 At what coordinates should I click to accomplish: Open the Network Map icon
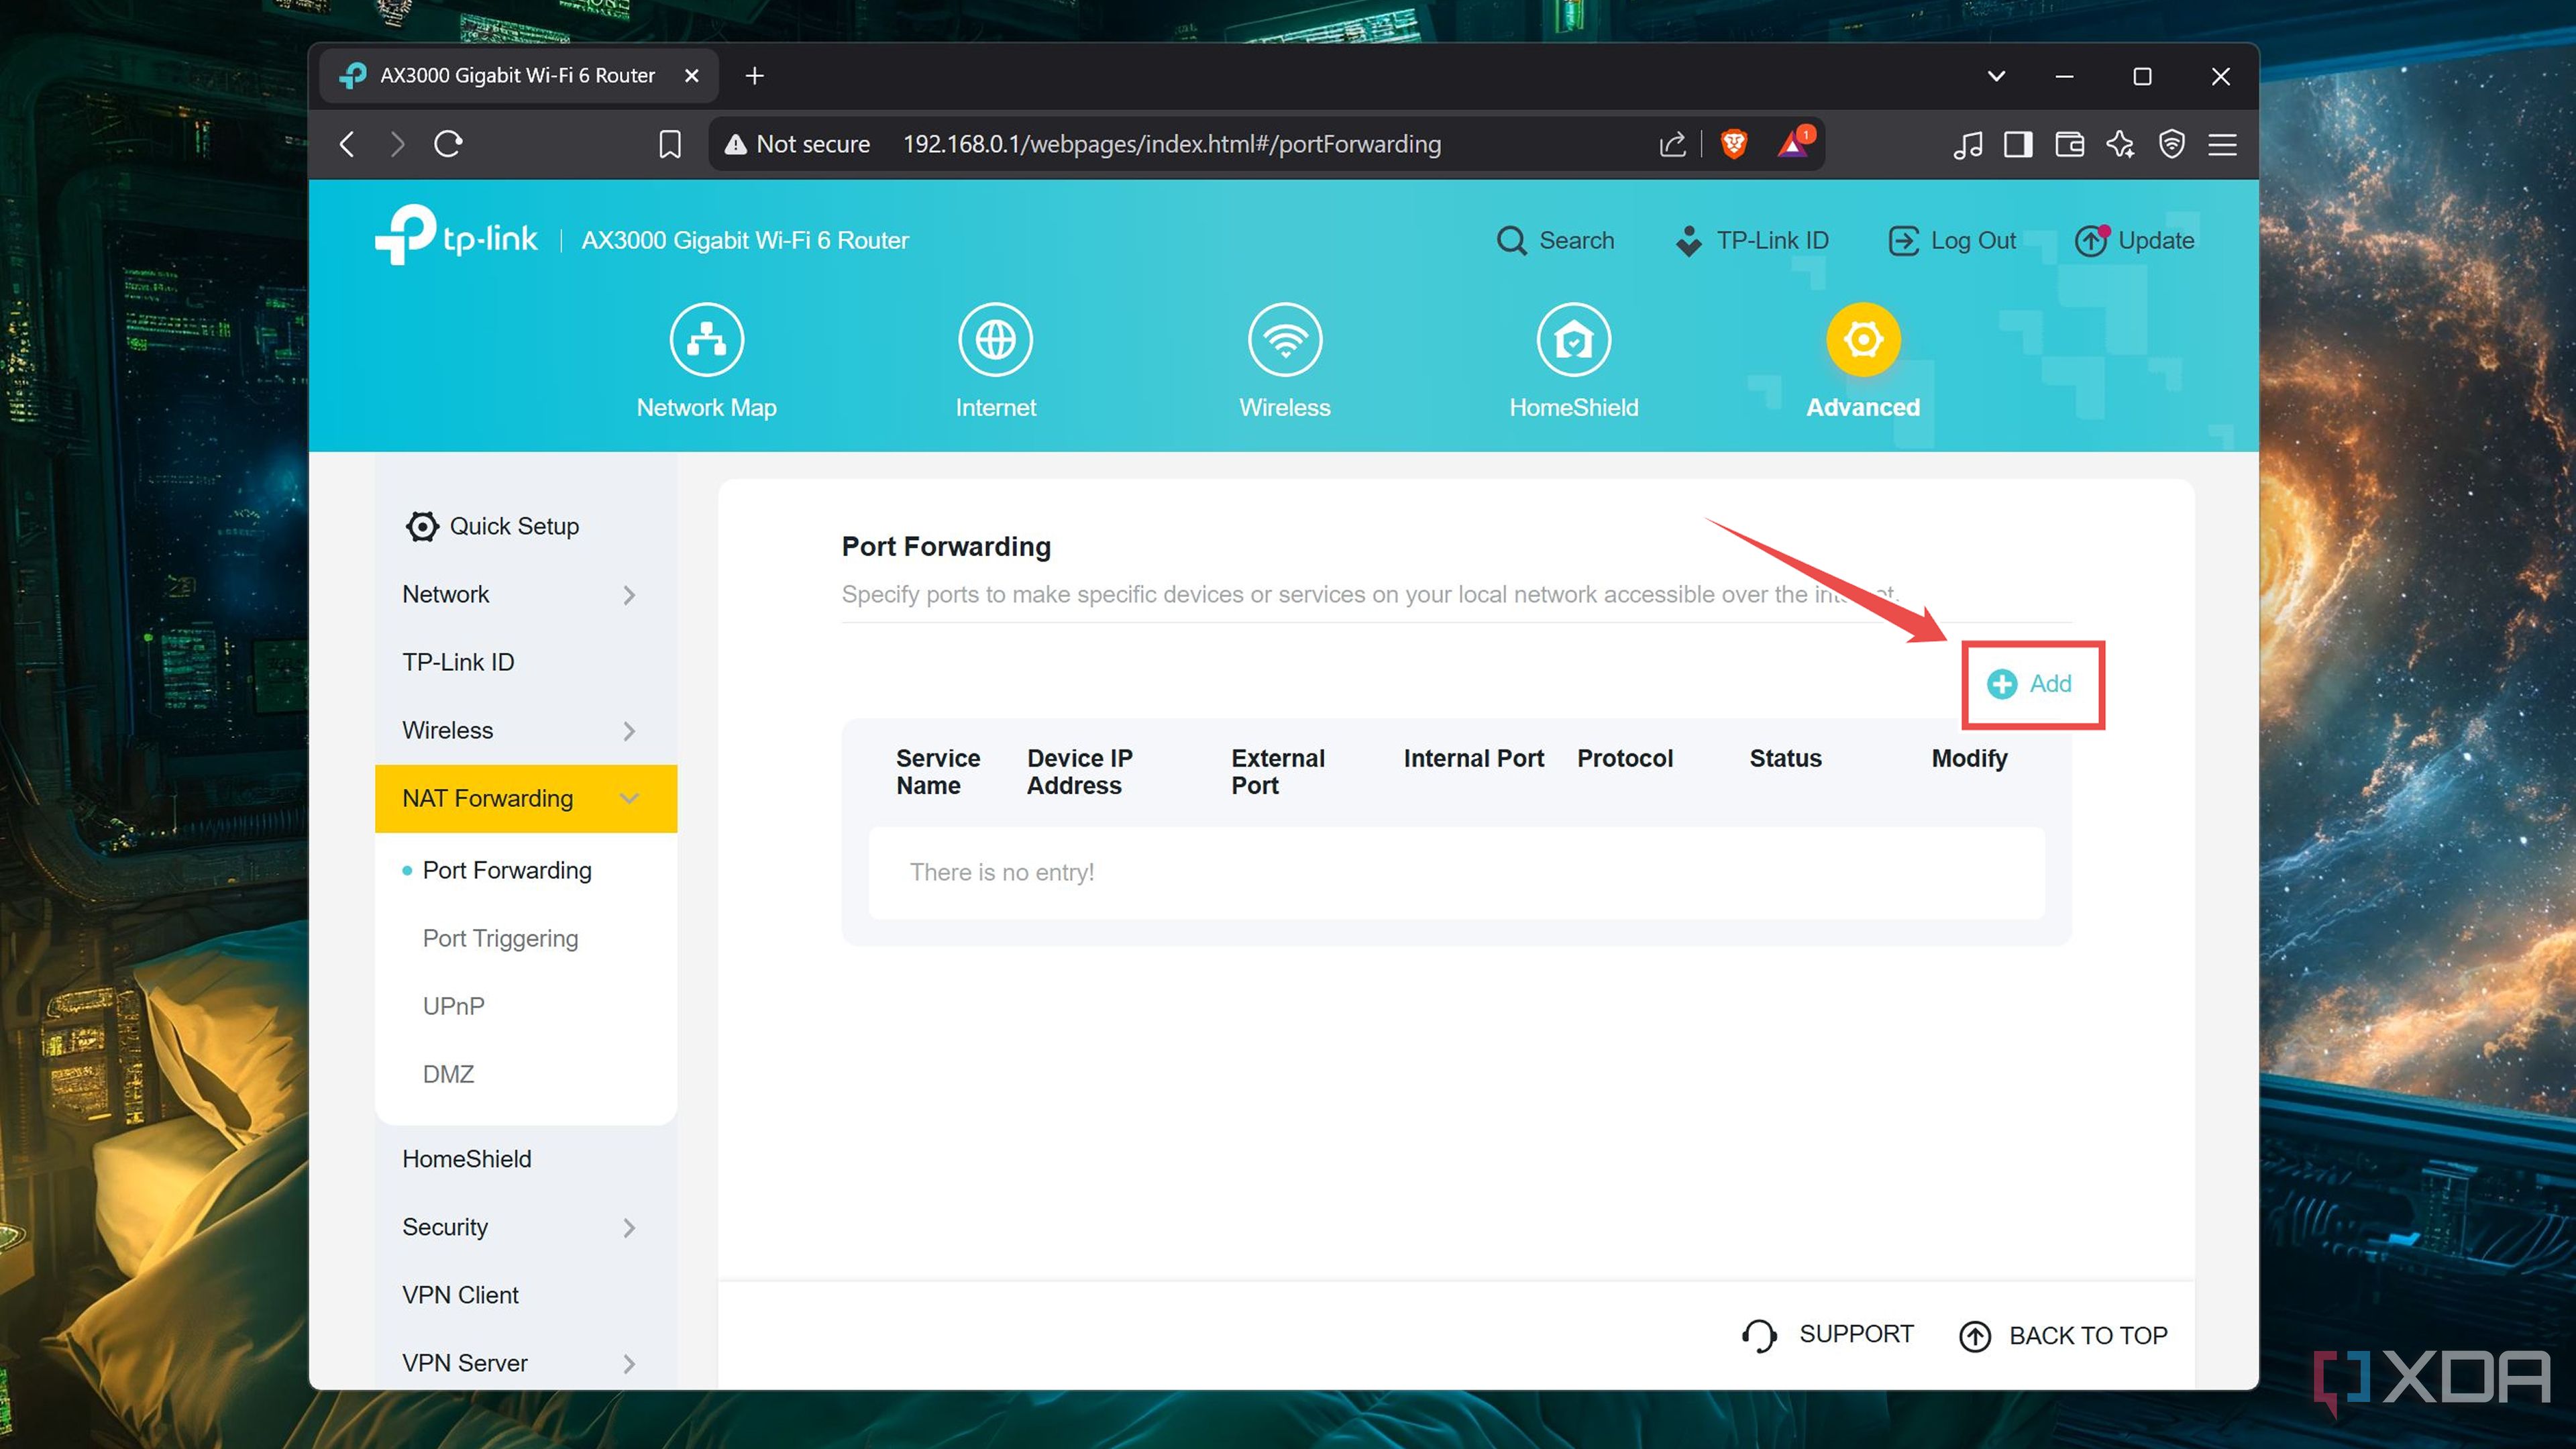(x=706, y=340)
